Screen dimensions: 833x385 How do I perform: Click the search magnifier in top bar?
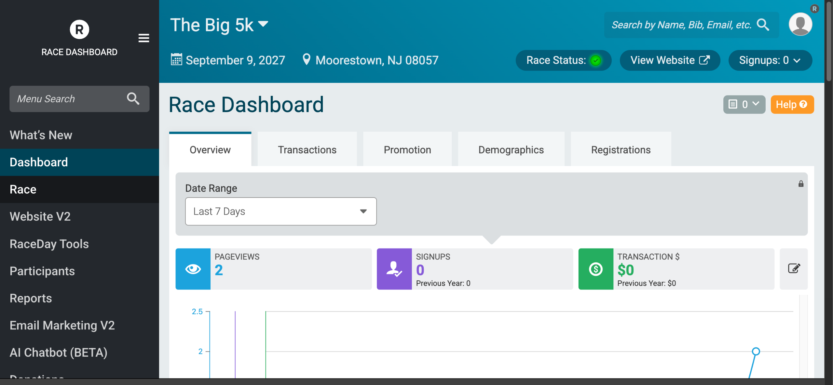point(763,25)
